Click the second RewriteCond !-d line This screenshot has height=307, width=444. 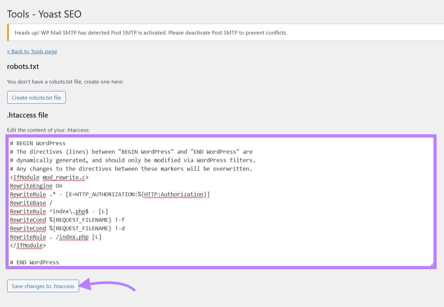pos(67,228)
